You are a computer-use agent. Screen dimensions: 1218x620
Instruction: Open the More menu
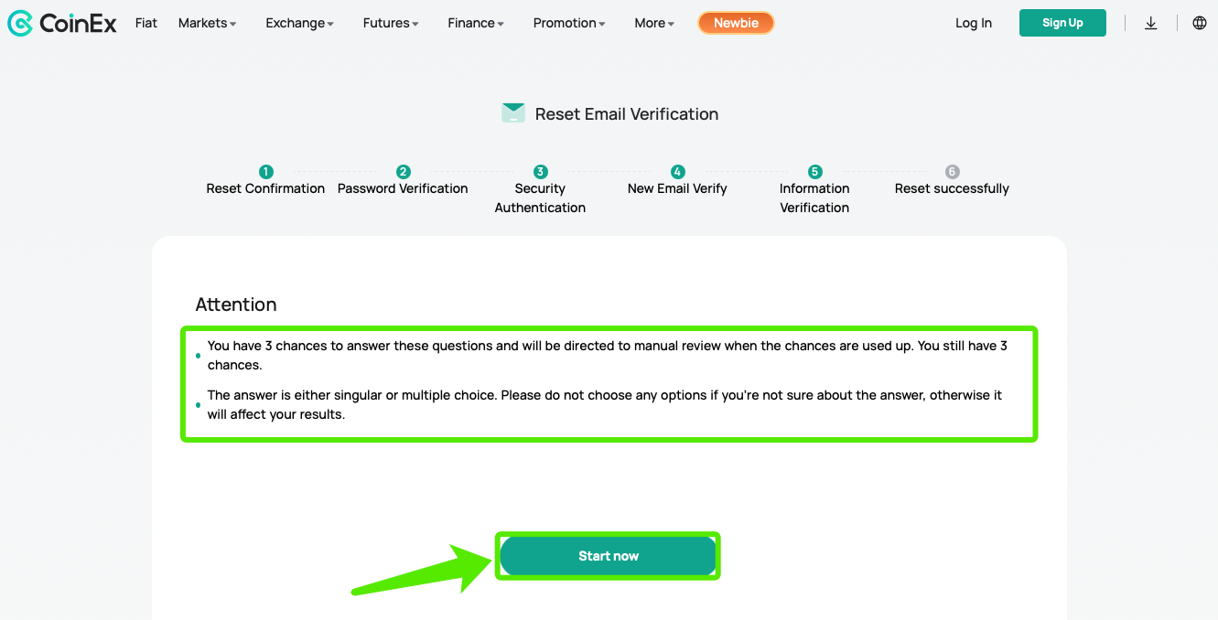click(654, 23)
